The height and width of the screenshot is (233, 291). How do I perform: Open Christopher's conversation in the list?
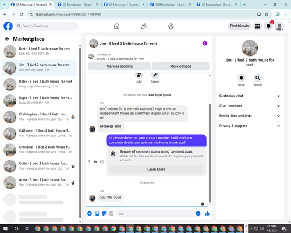(x=39, y=116)
